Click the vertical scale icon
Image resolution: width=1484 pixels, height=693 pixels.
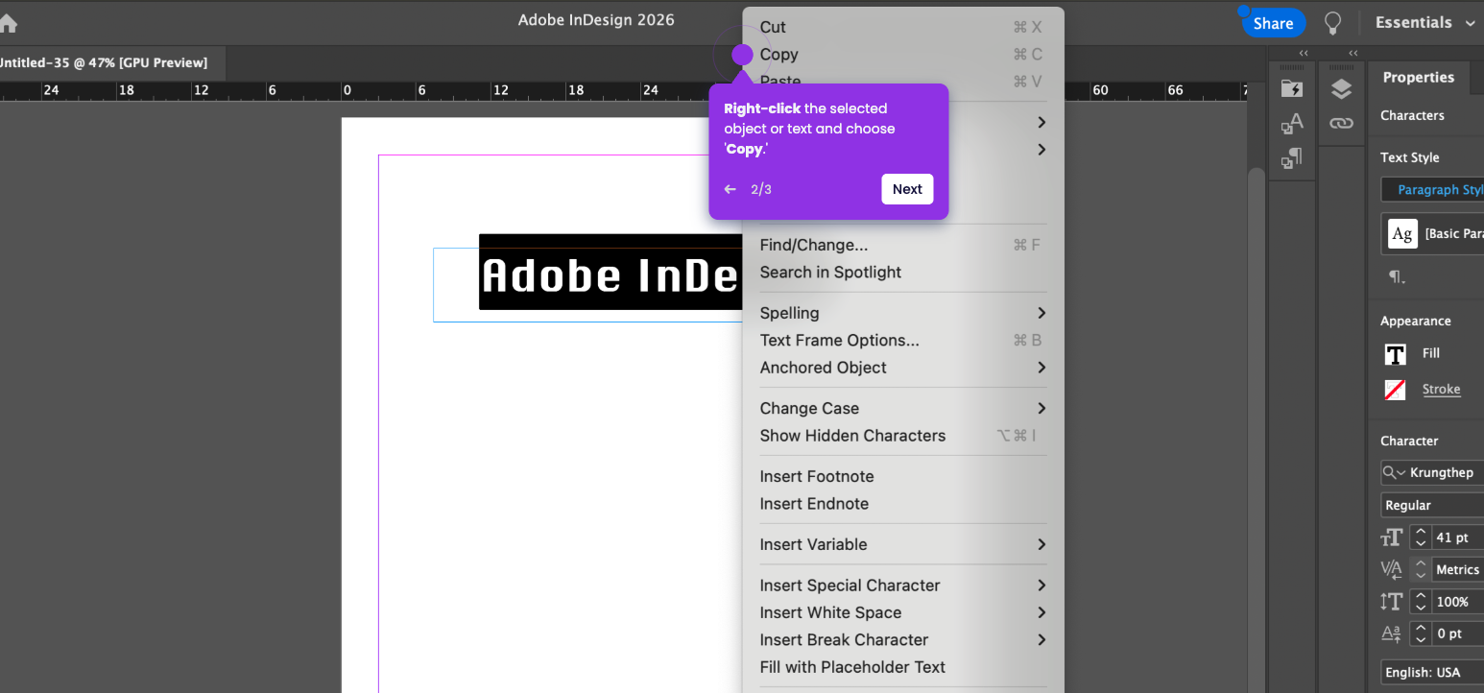1391,602
